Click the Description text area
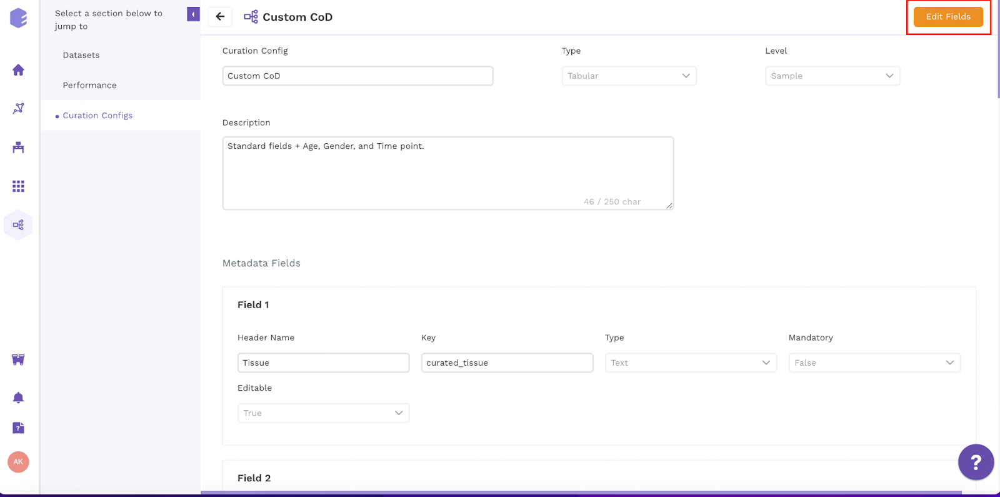 pos(448,173)
